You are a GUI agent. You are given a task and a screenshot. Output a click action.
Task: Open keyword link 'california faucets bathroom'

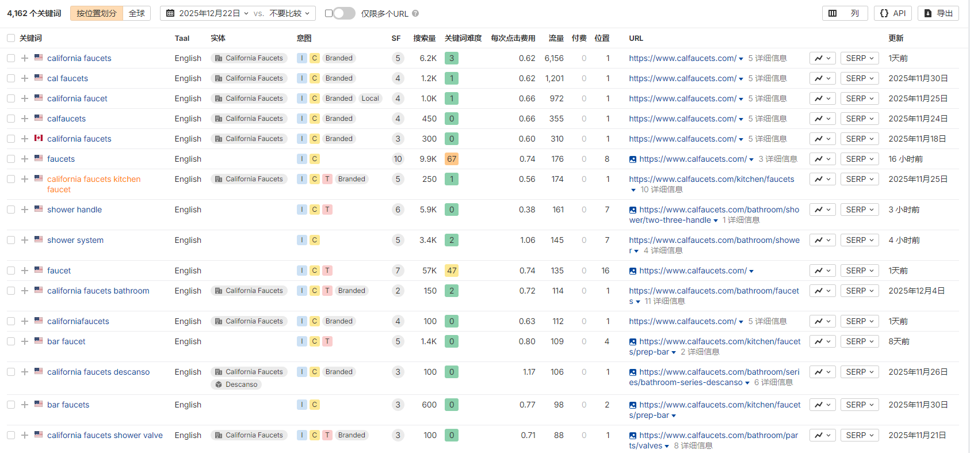coord(98,291)
